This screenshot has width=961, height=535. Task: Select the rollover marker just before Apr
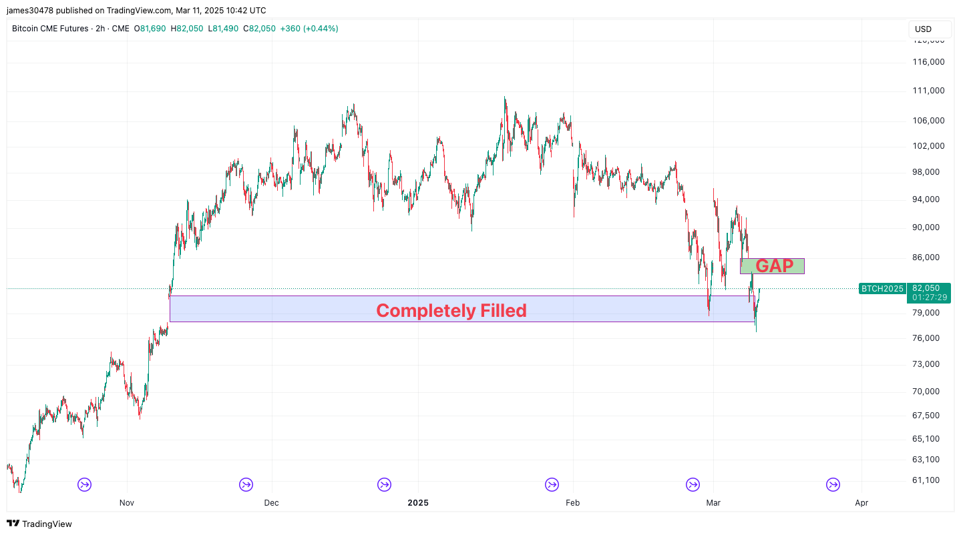click(x=833, y=484)
